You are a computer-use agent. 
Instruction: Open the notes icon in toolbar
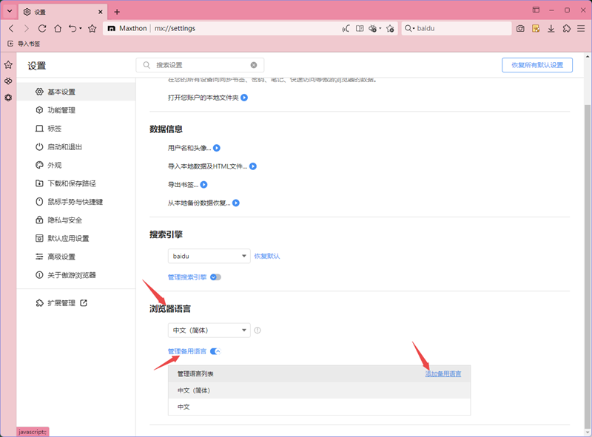(536, 28)
